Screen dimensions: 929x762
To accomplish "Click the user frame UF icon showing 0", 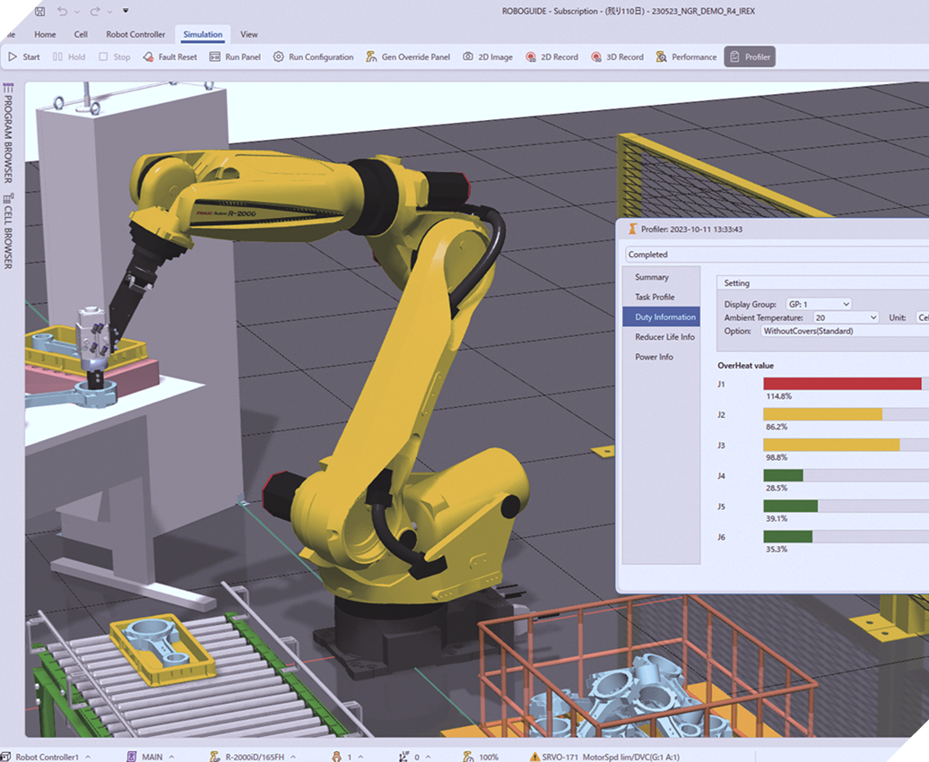I will (x=404, y=757).
